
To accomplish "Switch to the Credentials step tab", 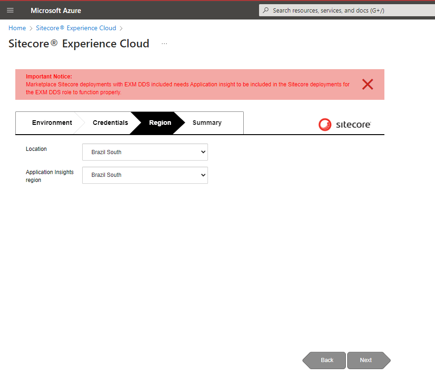I will click(x=110, y=123).
